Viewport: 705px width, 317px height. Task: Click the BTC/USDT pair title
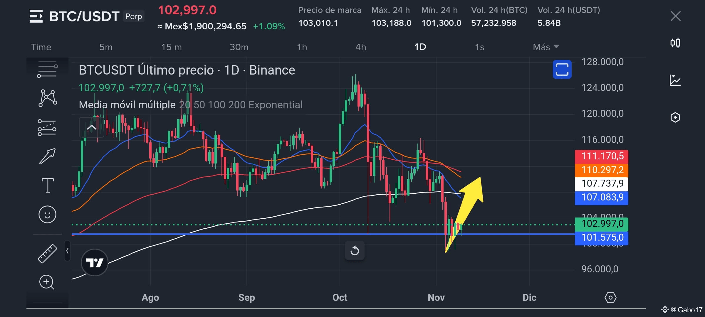[84, 16]
